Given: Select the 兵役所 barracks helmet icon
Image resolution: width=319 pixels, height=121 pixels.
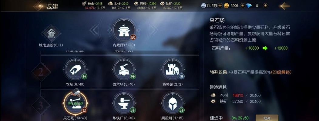Looking at the screenshot, I should (173, 103).
